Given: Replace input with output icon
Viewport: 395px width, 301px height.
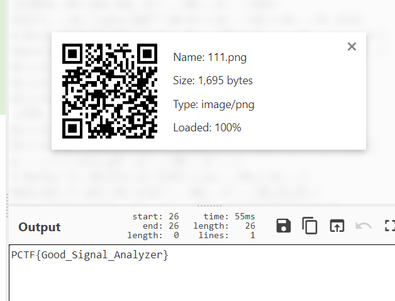Looking at the screenshot, I should [x=337, y=226].
